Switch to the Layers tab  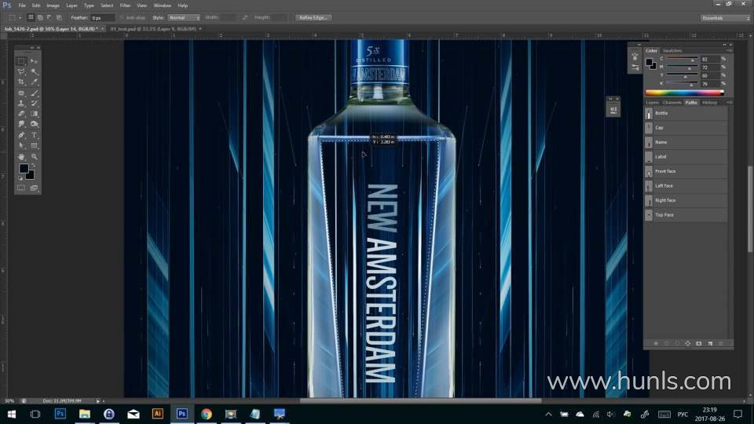(x=652, y=102)
